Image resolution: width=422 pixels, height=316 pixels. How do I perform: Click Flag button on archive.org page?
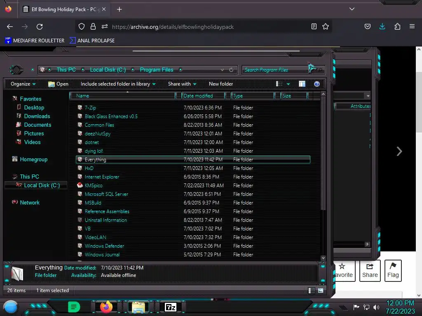(393, 271)
